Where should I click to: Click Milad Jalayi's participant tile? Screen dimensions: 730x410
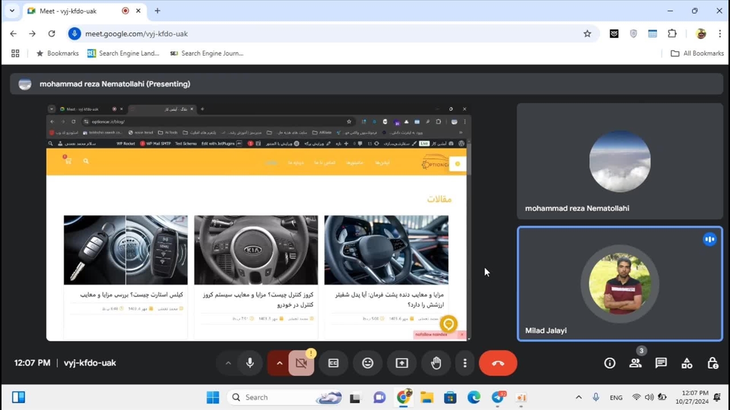[619, 284]
